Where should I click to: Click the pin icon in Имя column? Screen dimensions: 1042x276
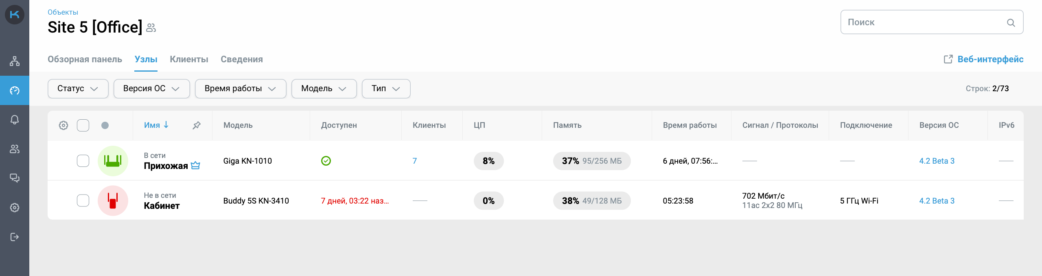197,125
